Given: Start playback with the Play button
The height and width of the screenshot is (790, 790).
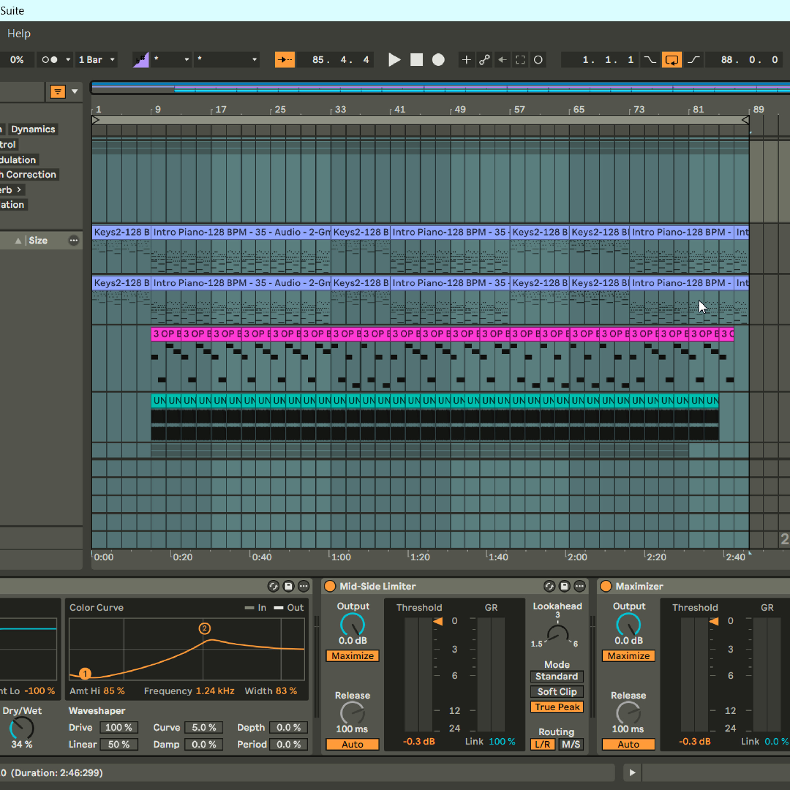Looking at the screenshot, I should point(394,60).
